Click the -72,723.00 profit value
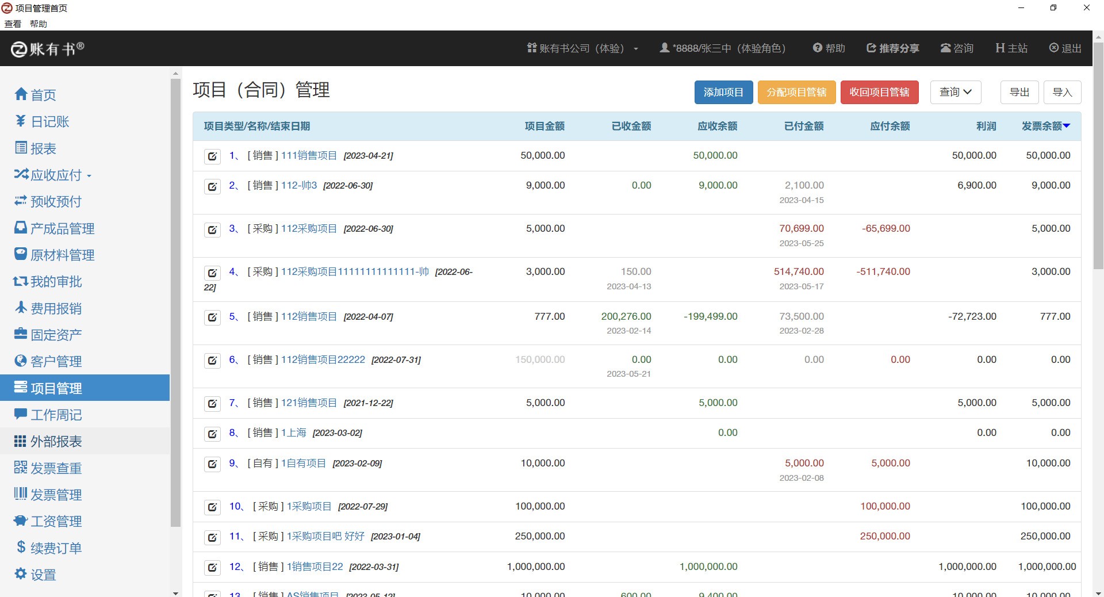Screen dimensions: 1104x597 coord(972,316)
